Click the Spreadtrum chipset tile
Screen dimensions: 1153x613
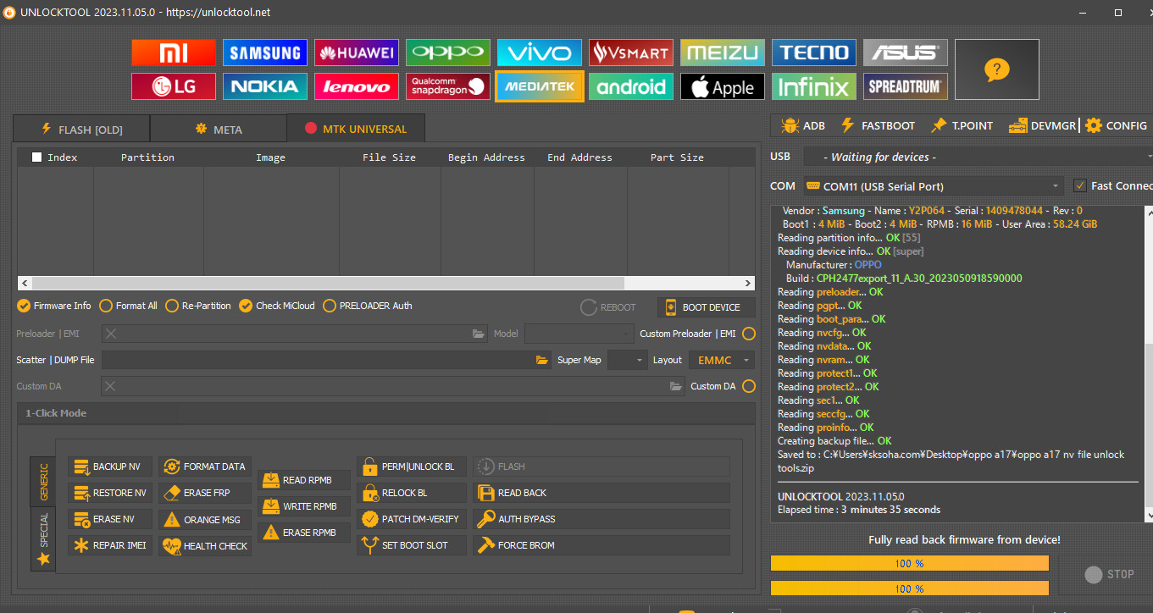pos(905,86)
